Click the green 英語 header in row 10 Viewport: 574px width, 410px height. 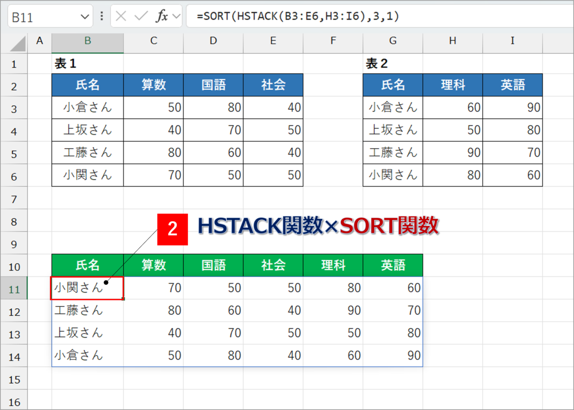pos(393,265)
